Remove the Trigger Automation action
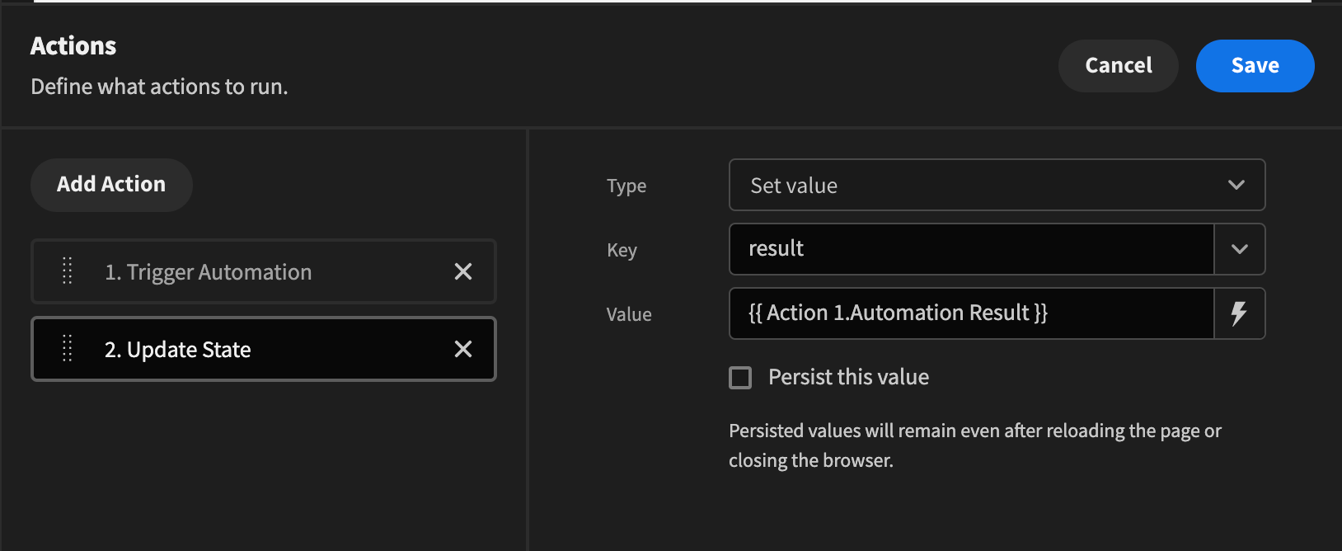Viewport: 1342px width, 551px height. [463, 271]
